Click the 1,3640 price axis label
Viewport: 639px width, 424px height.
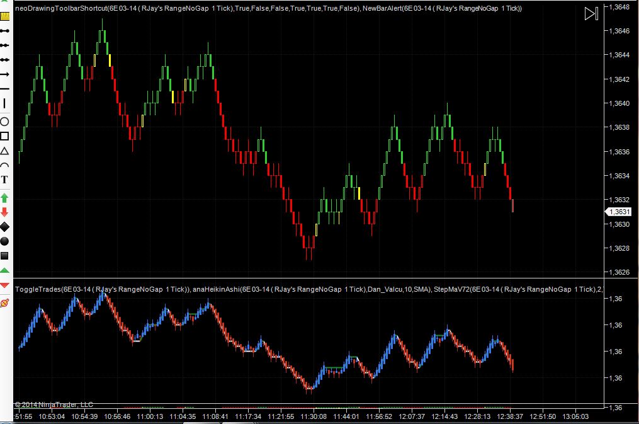(619, 103)
